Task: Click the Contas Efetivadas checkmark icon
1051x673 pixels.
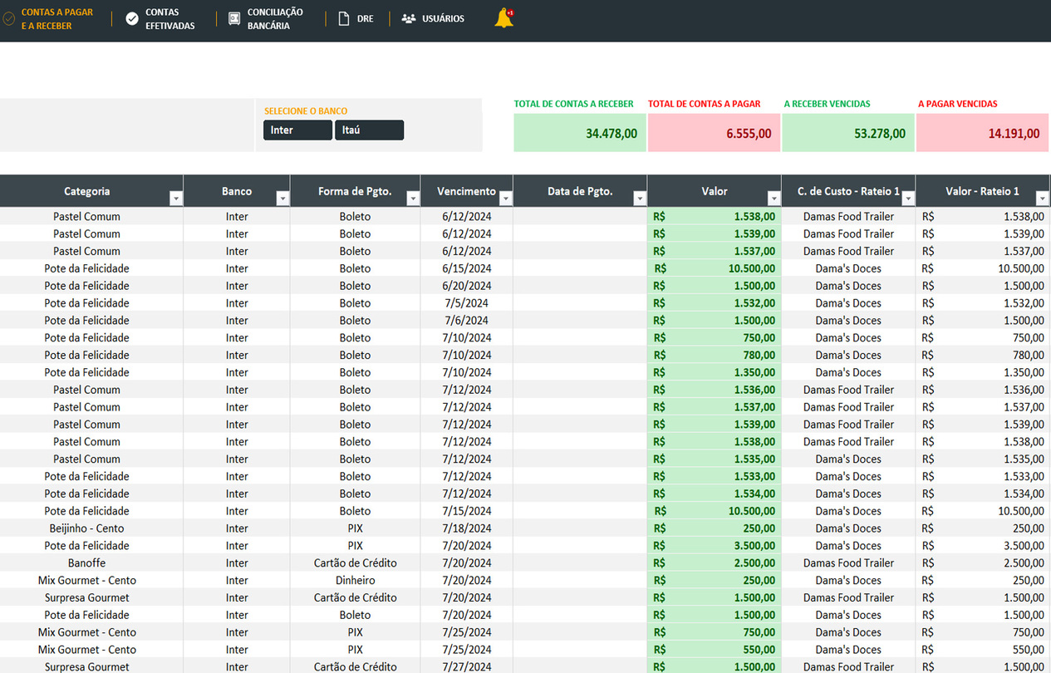Action: coord(132,18)
